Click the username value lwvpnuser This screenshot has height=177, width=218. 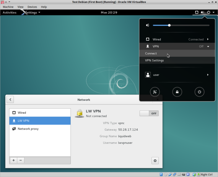(125, 143)
